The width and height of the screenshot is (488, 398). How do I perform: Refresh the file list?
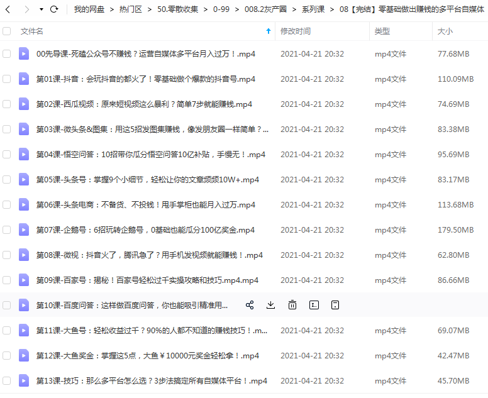(x=54, y=9)
